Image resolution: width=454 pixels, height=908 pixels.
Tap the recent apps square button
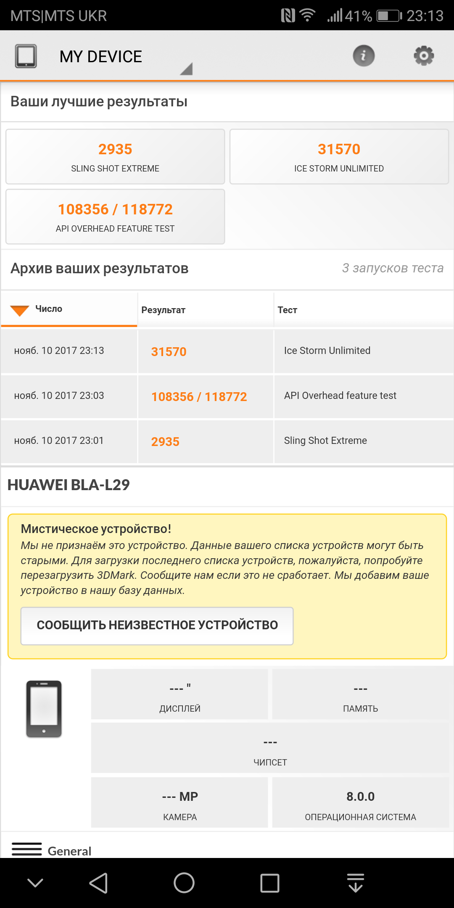pos(270,883)
